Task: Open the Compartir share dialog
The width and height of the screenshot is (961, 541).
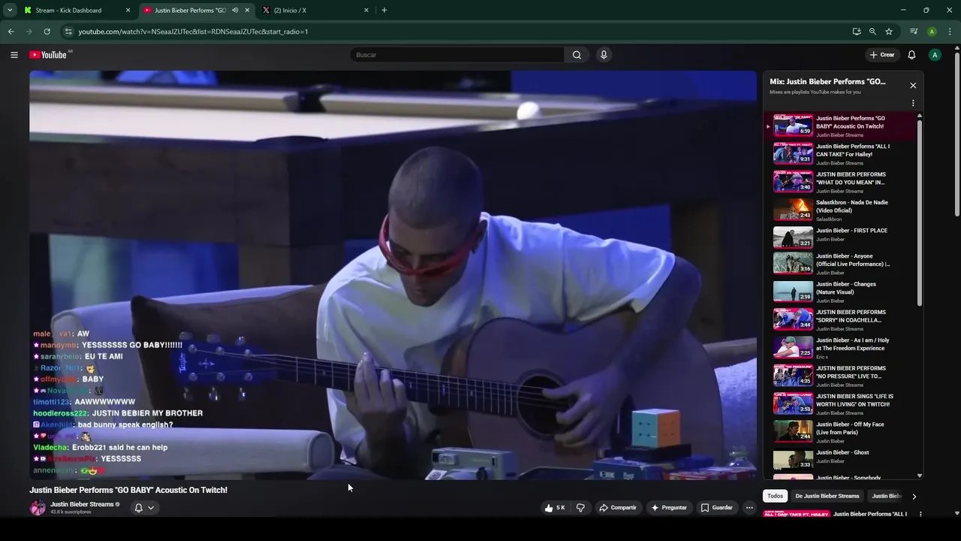Action: tap(617, 508)
